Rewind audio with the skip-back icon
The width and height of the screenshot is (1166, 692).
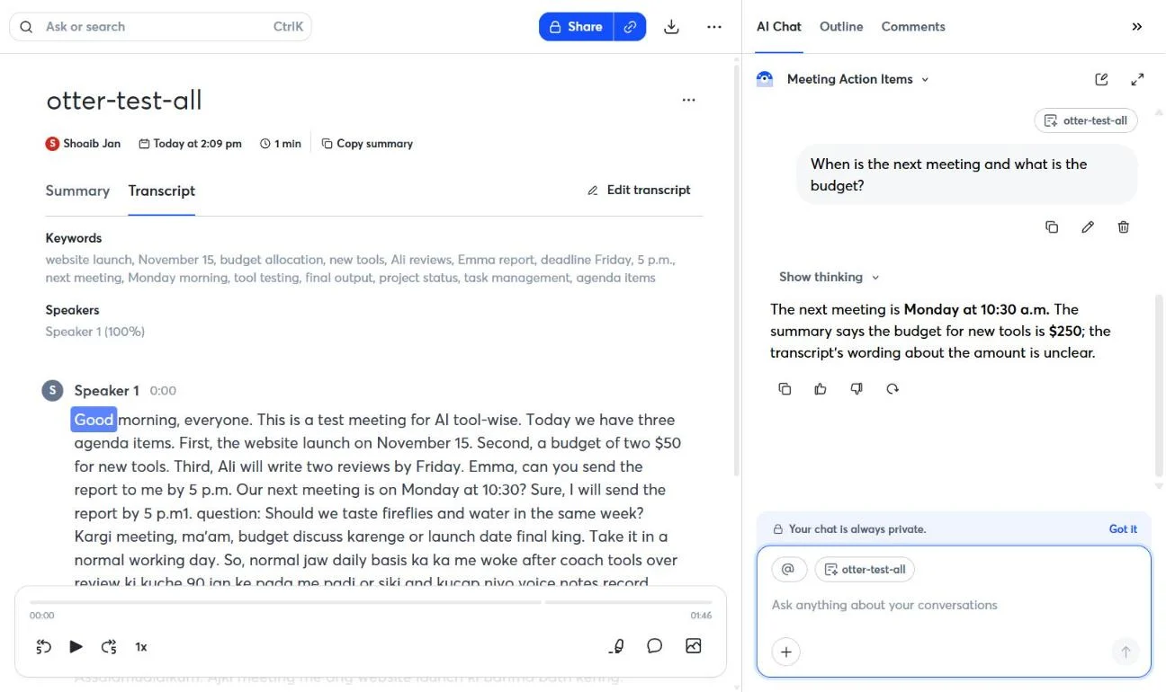point(43,646)
